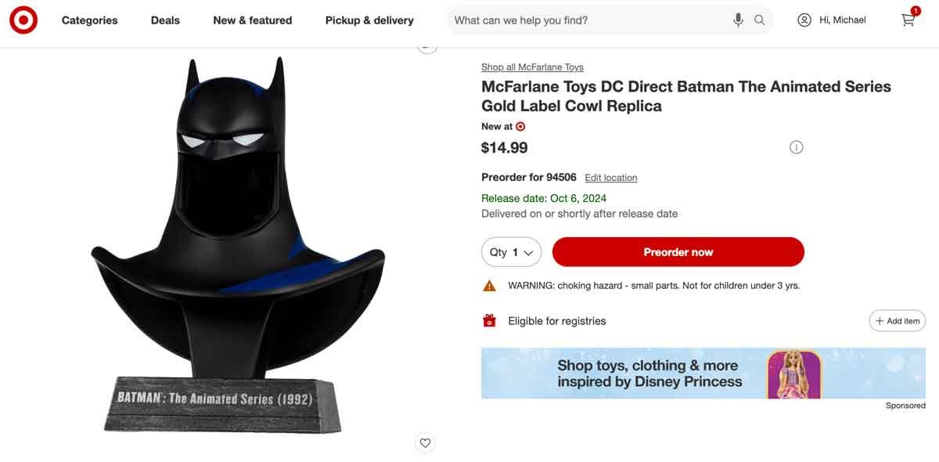Type in the search field

pos(587,20)
